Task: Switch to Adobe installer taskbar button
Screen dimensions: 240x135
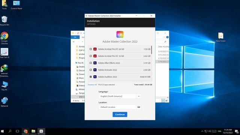Action: (41, 131)
